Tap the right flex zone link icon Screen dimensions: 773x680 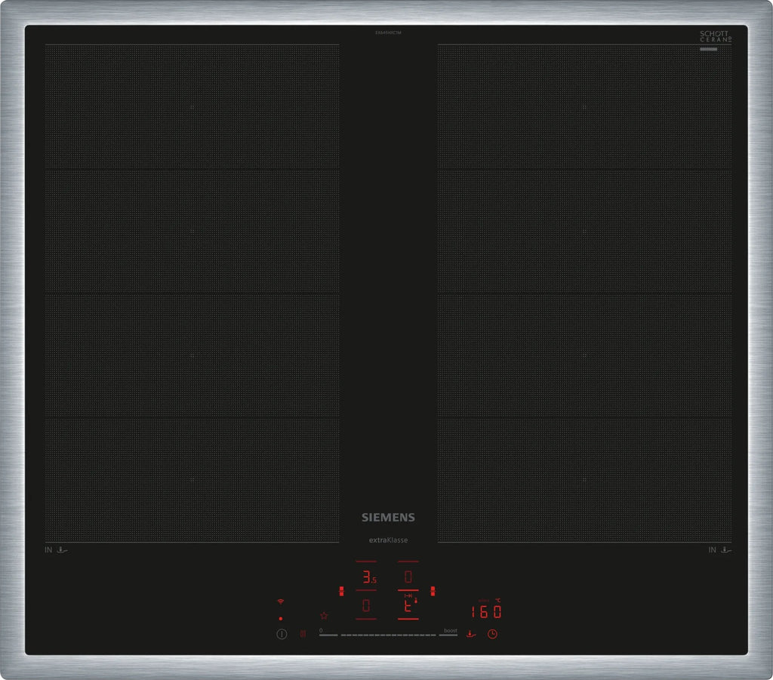[433, 591]
